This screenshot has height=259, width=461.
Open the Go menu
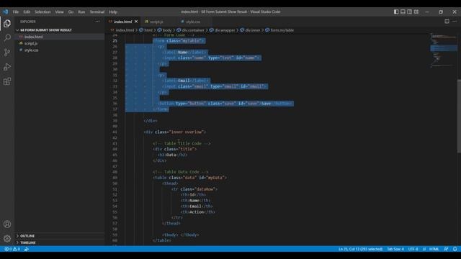tap(71, 12)
